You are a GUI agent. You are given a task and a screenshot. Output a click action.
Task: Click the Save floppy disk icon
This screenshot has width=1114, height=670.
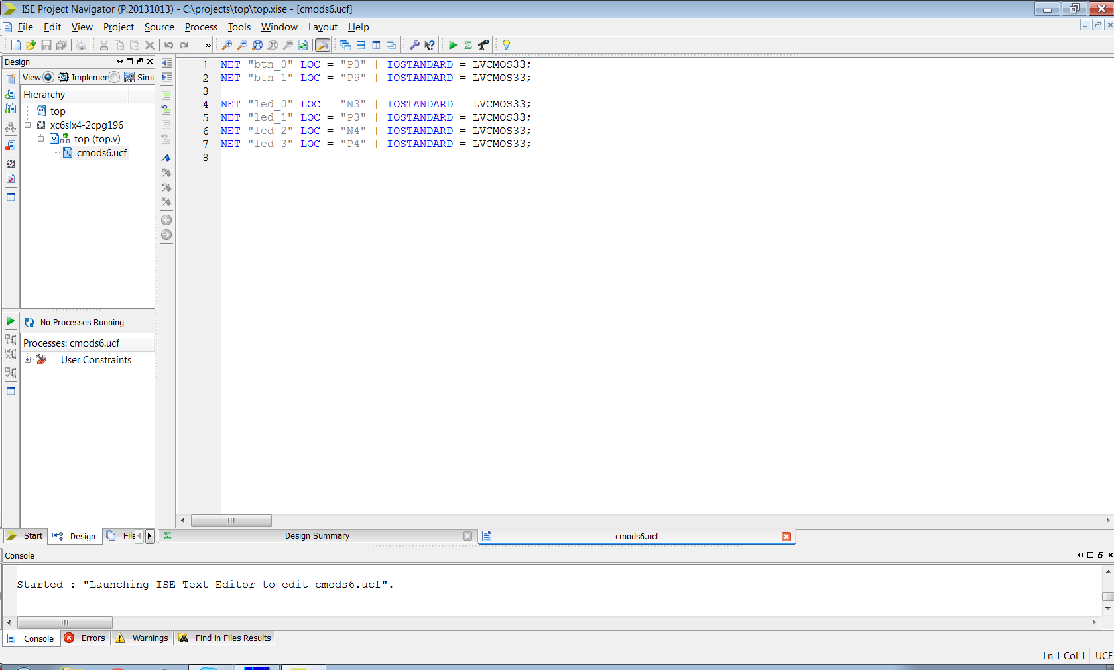tap(46, 45)
